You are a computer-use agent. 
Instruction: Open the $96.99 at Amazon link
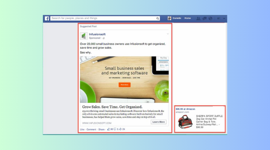point(185,109)
